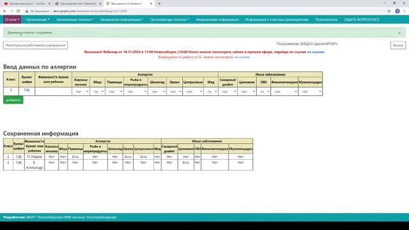Expand the Пшеница dropdown
409x230 pixels.
[114, 91]
